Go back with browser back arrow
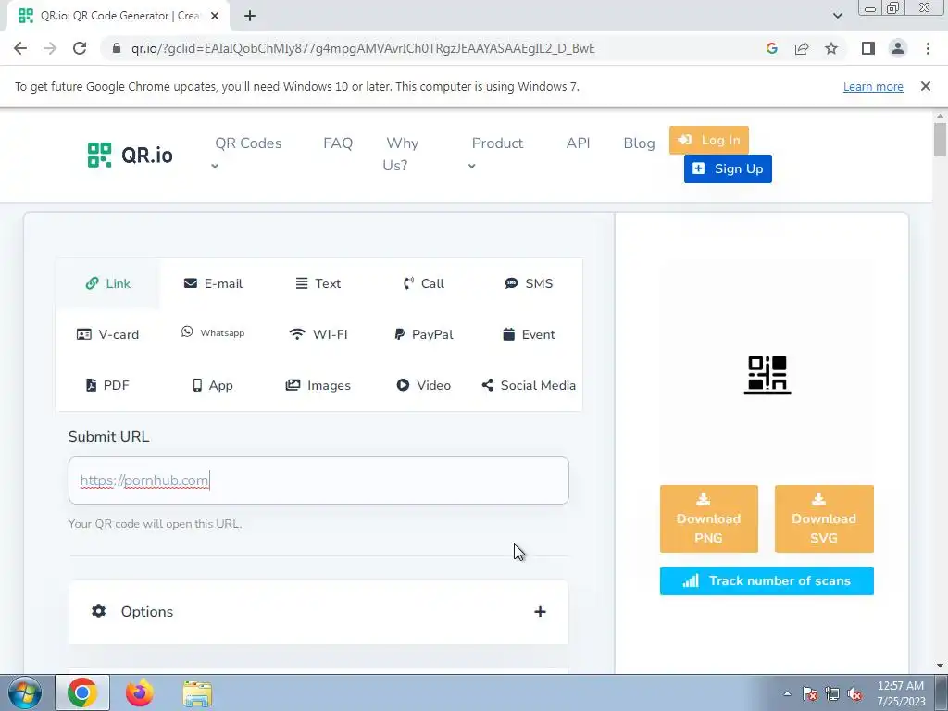Image resolution: width=948 pixels, height=711 pixels. click(20, 48)
